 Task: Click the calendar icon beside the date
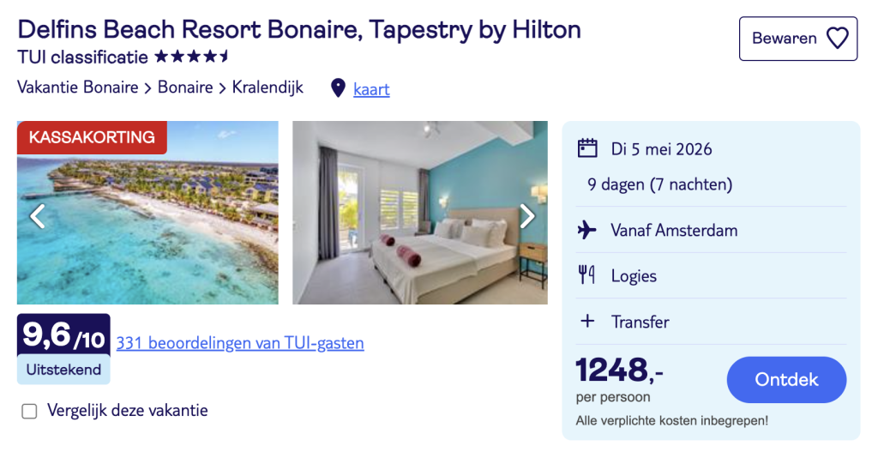[x=587, y=148]
